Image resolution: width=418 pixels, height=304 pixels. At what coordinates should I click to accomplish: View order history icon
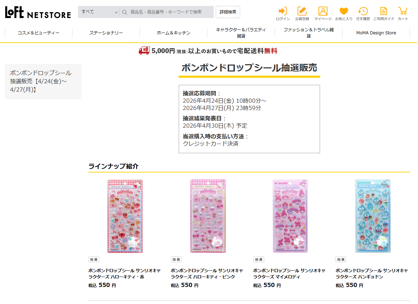[363, 11]
